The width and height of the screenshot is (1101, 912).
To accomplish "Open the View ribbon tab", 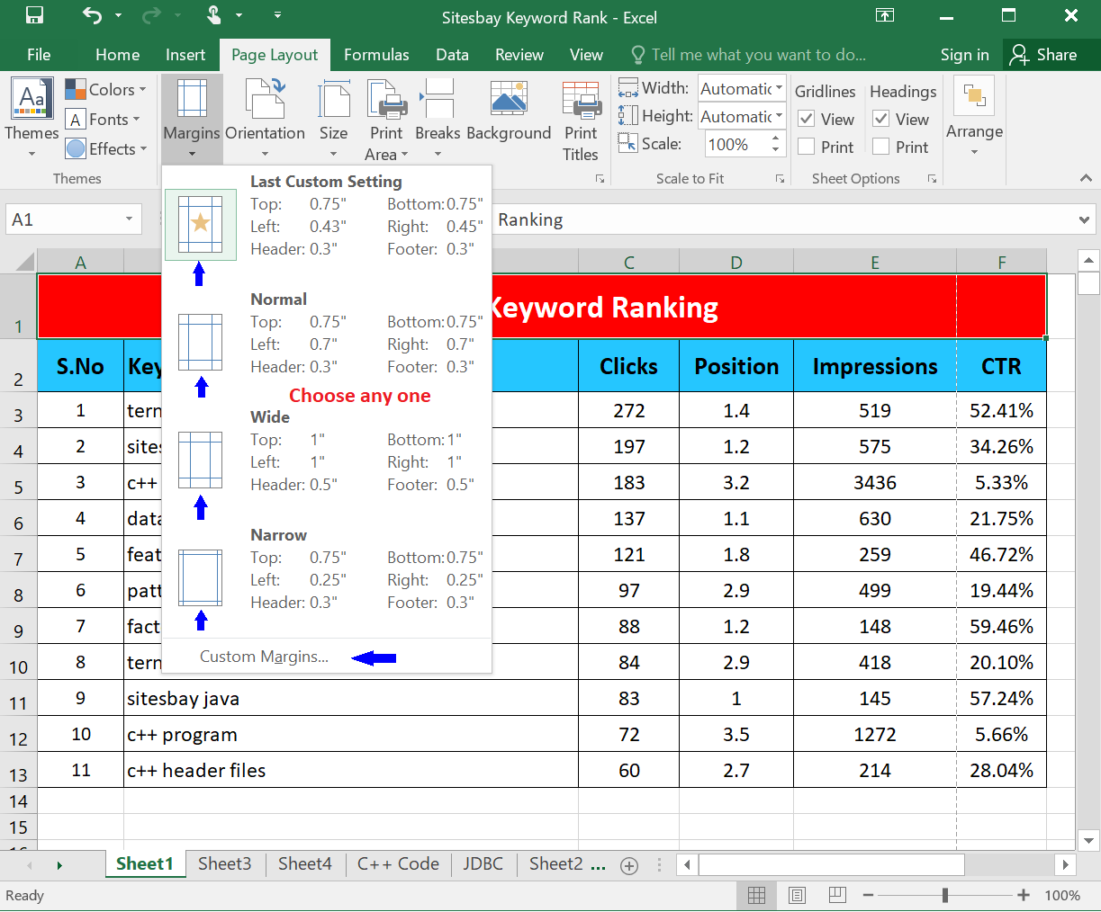I will pyautogui.click(x=586, y=55).
